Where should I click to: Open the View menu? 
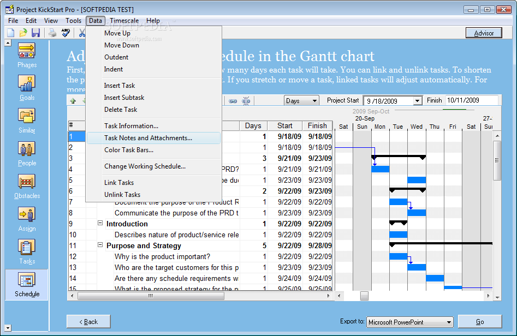click(51, 20)
